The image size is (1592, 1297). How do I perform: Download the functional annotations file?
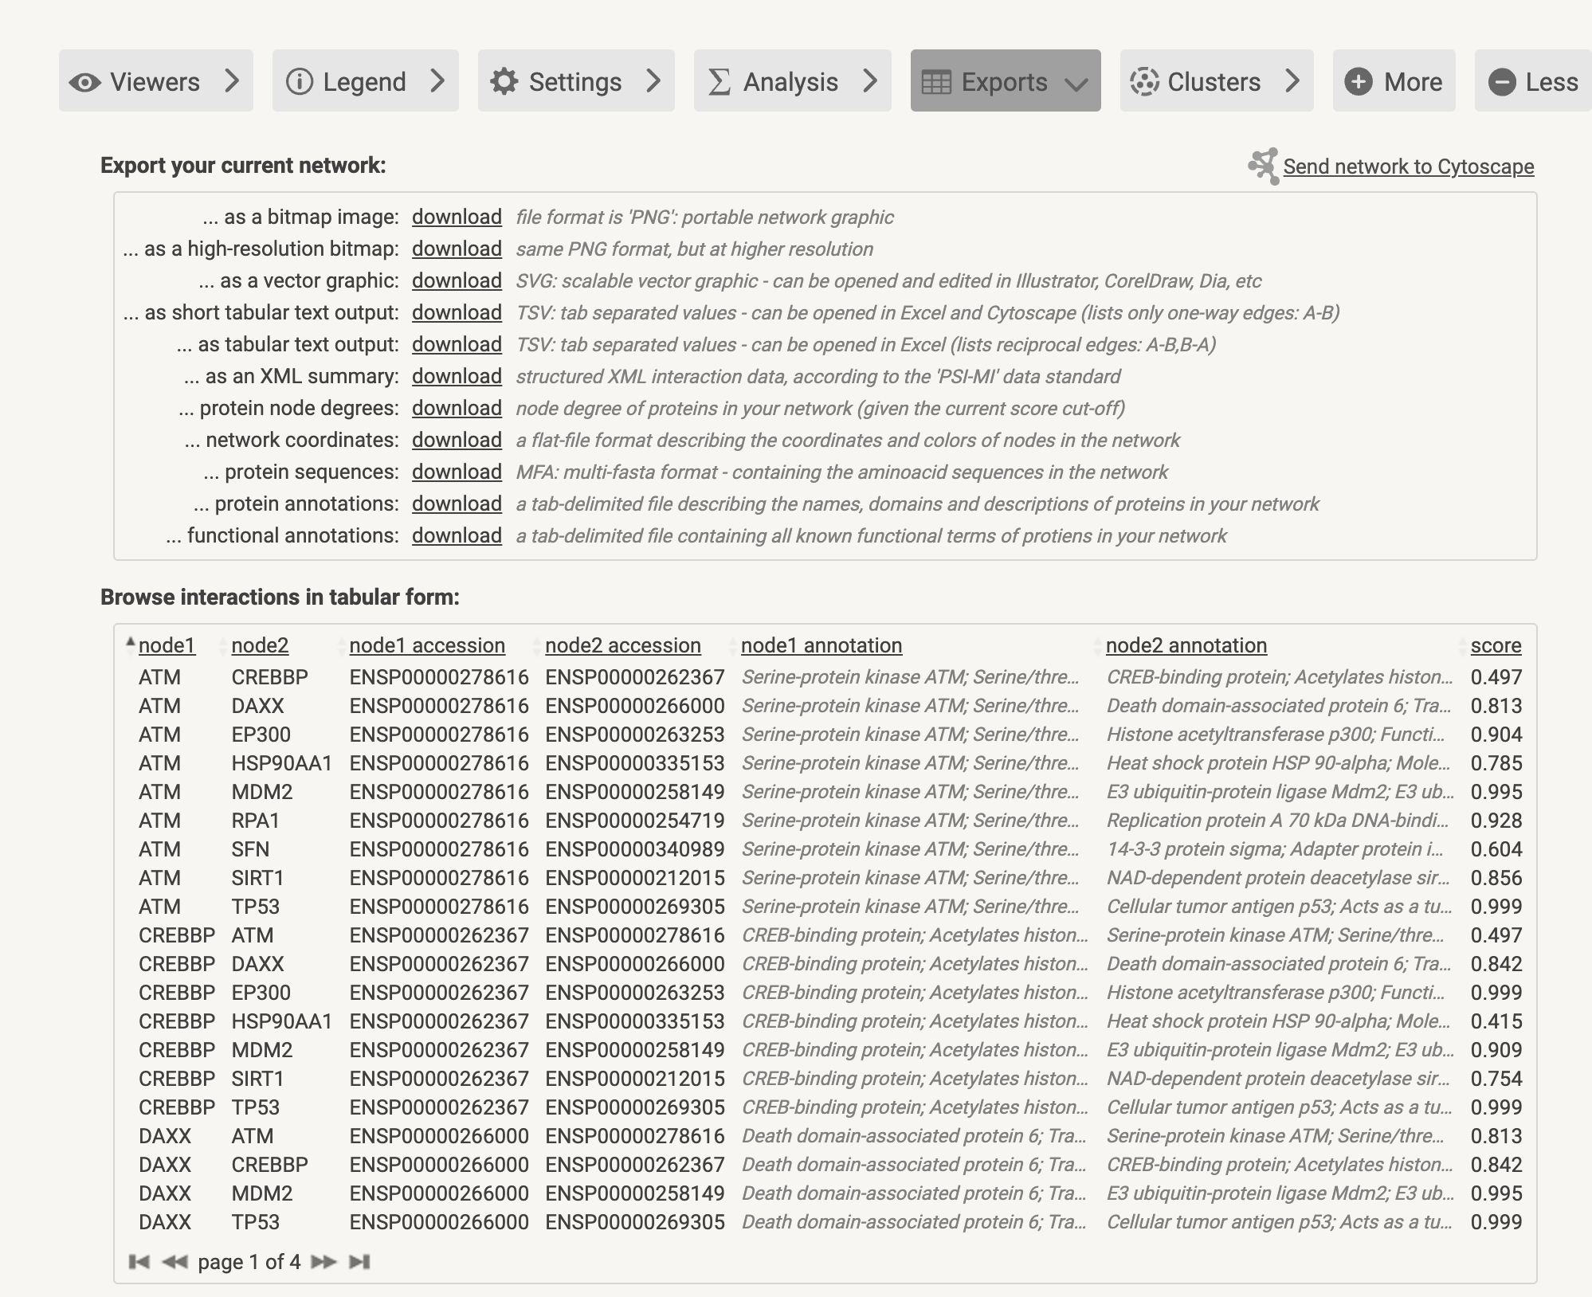[457, 535]
